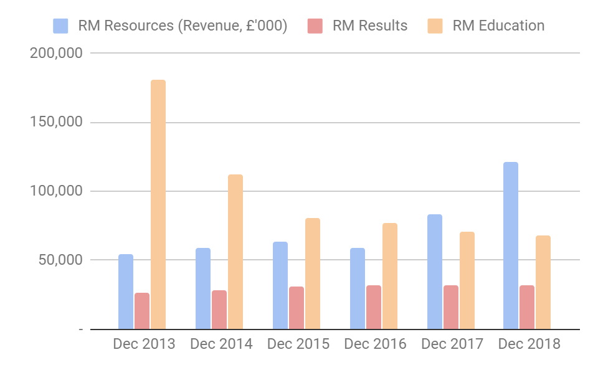
Task: Click the Dec 2015 axis label
Action: click(x=298, y=344)
